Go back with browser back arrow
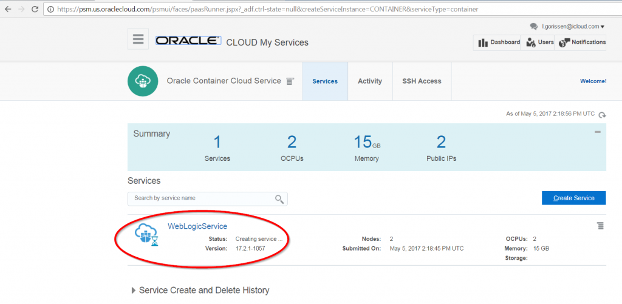Image resolution: width=622 pixels, height=304 pixels. coord(7,9)
